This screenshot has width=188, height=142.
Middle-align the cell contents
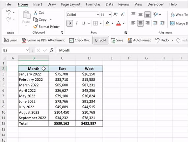(x=140, y=15)
